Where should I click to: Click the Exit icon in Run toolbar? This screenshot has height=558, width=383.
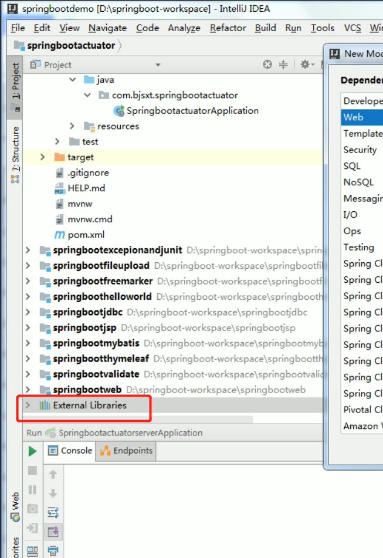pos(32,527)
